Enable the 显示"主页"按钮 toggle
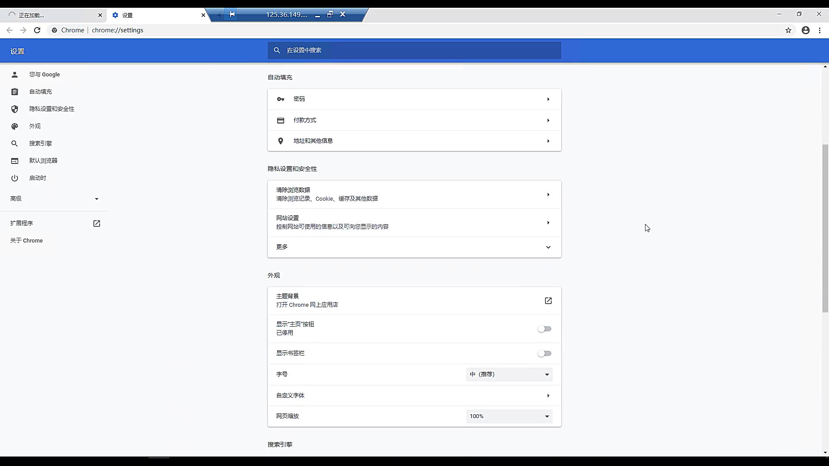The width and height of the screenshot is (829, 466). point(544,329)
